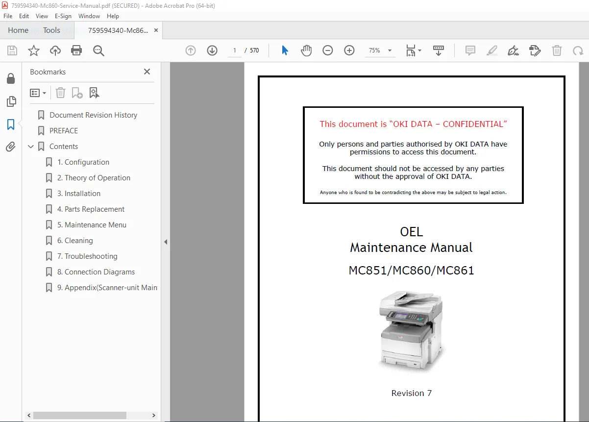This screenshot has width=589, height=422.
Task: Click the Save file icon
Action: click(12, 50)
